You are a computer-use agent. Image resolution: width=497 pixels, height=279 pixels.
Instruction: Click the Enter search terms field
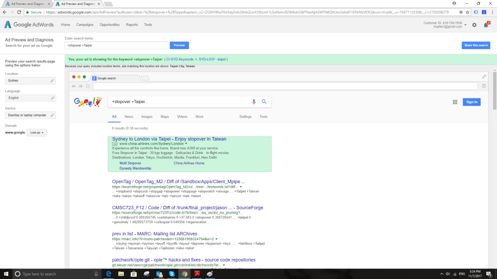click(x=116, y=45)
